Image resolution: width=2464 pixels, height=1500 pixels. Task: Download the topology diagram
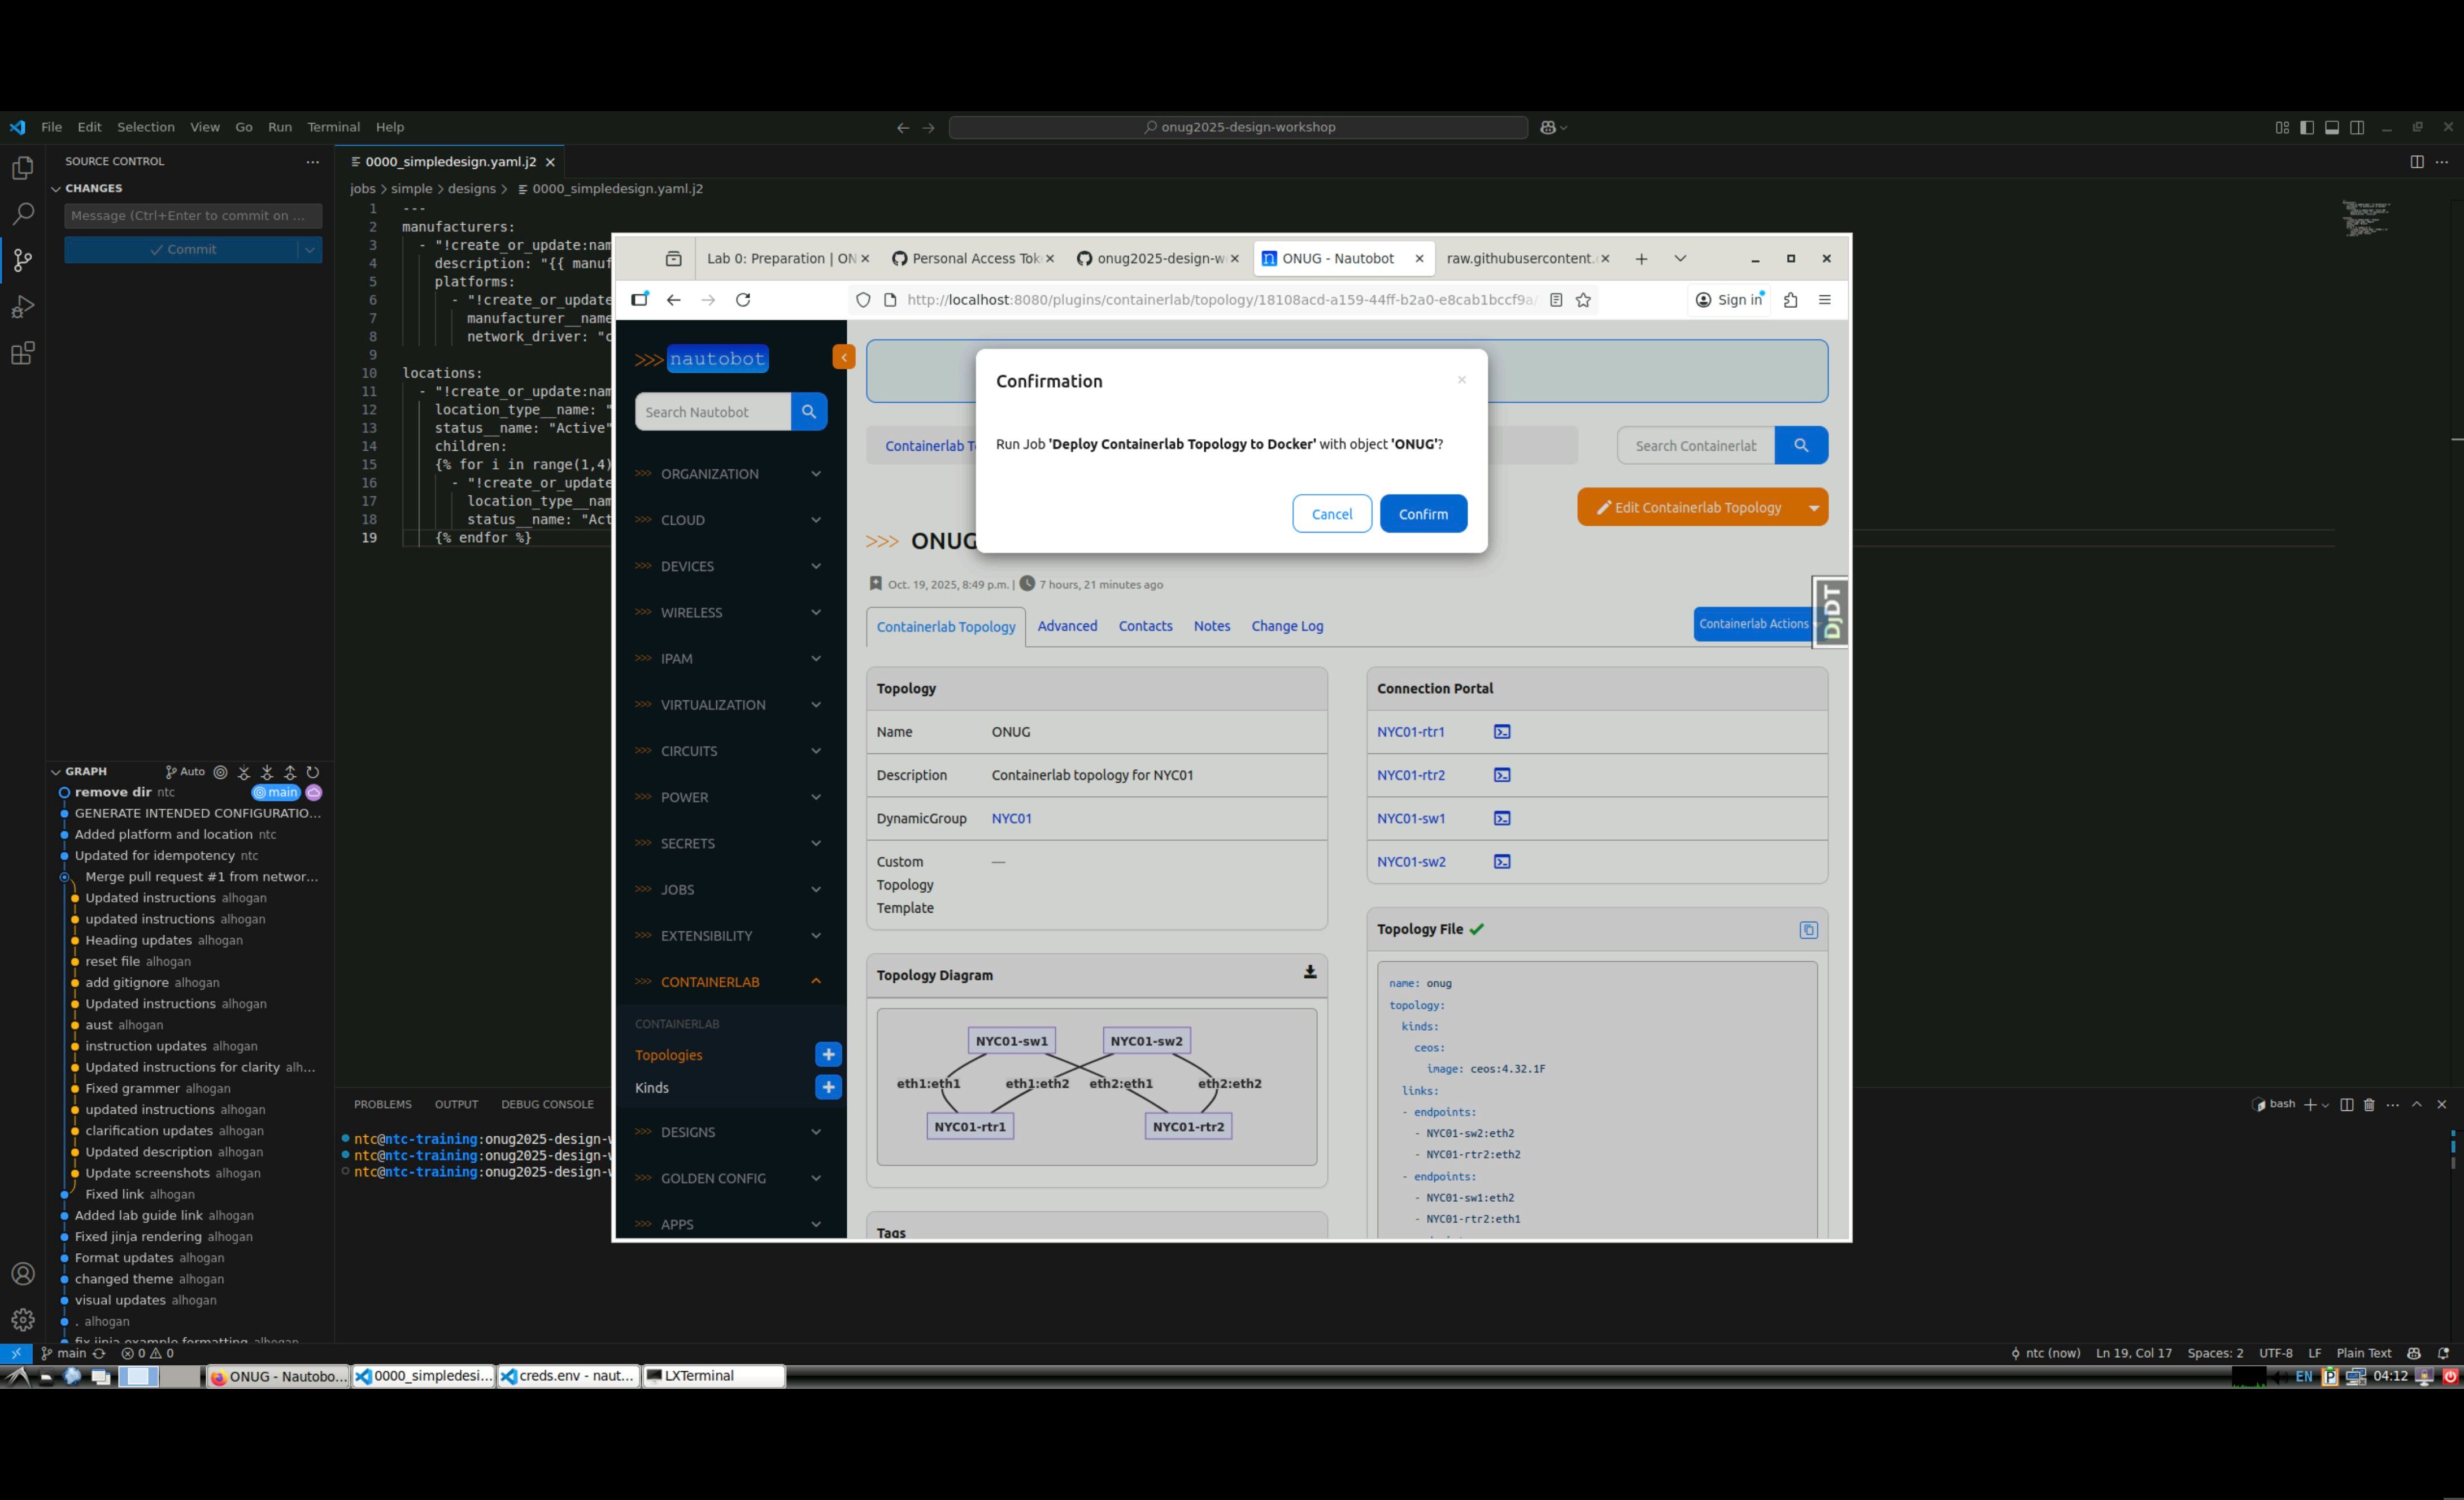(x=1309, y=973)
